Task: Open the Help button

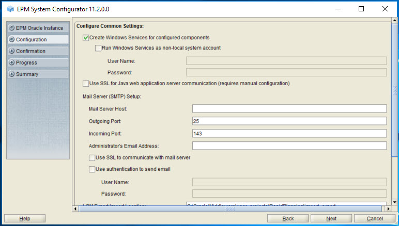Action: pyautogui.click(x=25, y=218)
